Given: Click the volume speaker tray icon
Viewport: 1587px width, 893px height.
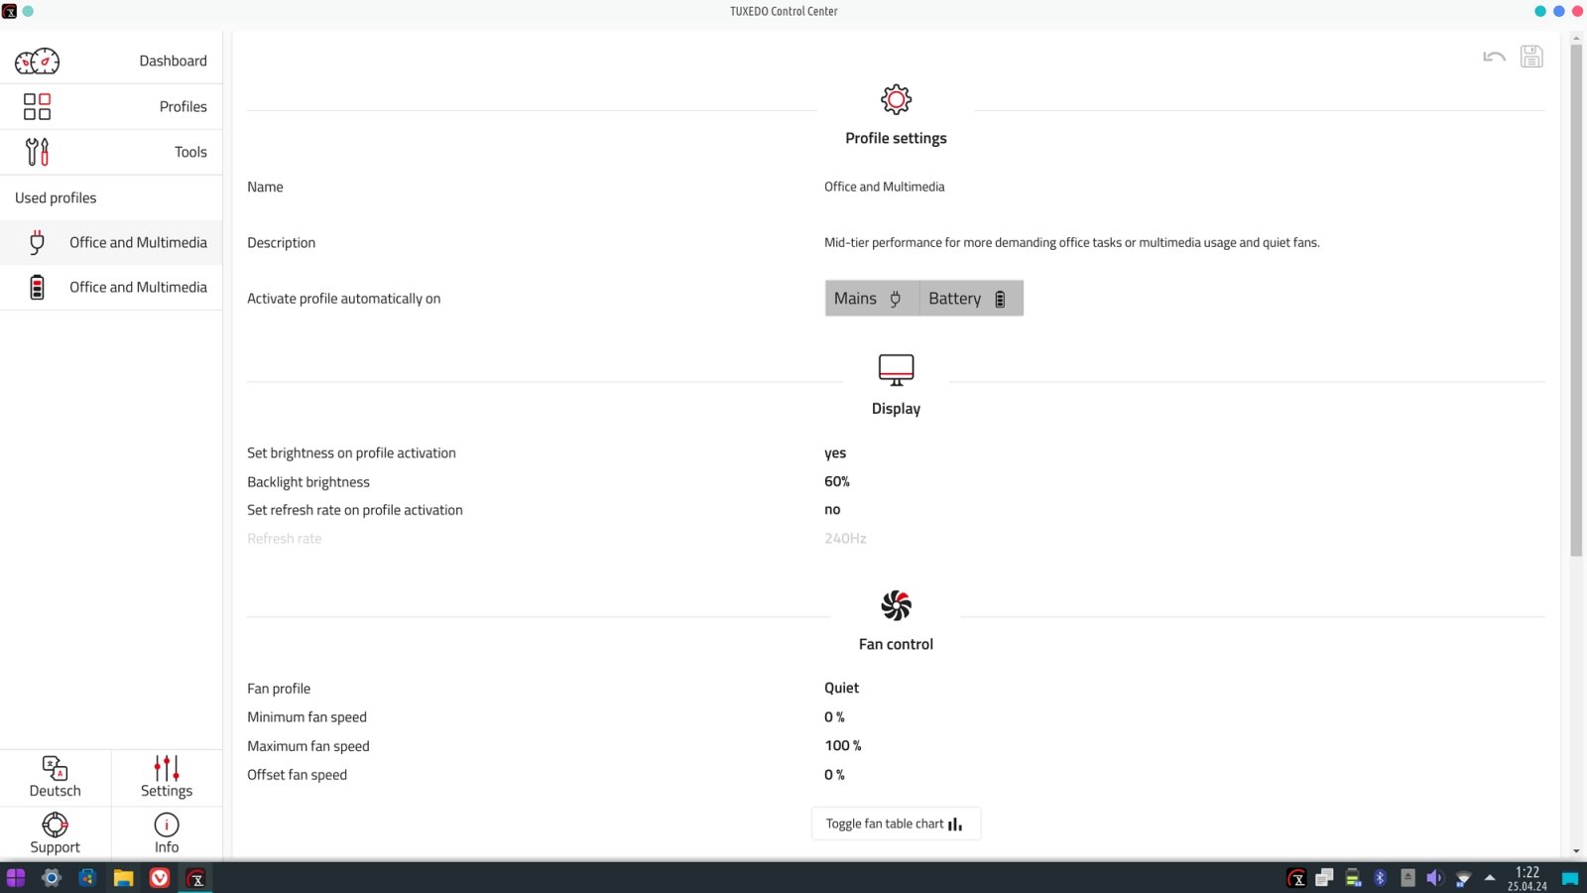Looking at the screenshot, I should 1434,878.
